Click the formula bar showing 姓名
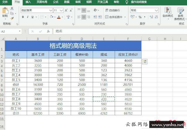Image resolution: width=187 pixels, height=130 pixels. click(120, 31)
